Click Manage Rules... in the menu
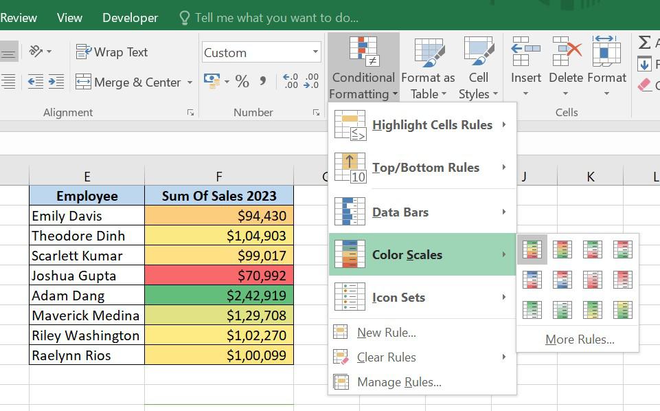The image size is (660, 411). (399, 382)
